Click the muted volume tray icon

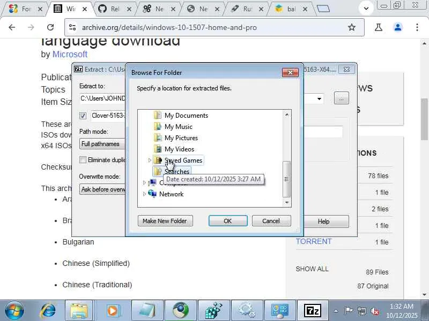coord(375,311)
